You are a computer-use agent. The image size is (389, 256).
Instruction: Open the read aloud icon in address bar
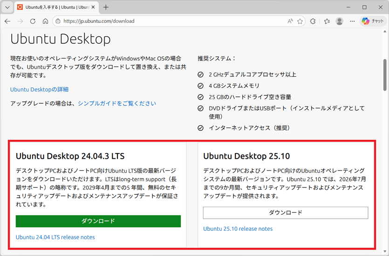tap(290, 21)
